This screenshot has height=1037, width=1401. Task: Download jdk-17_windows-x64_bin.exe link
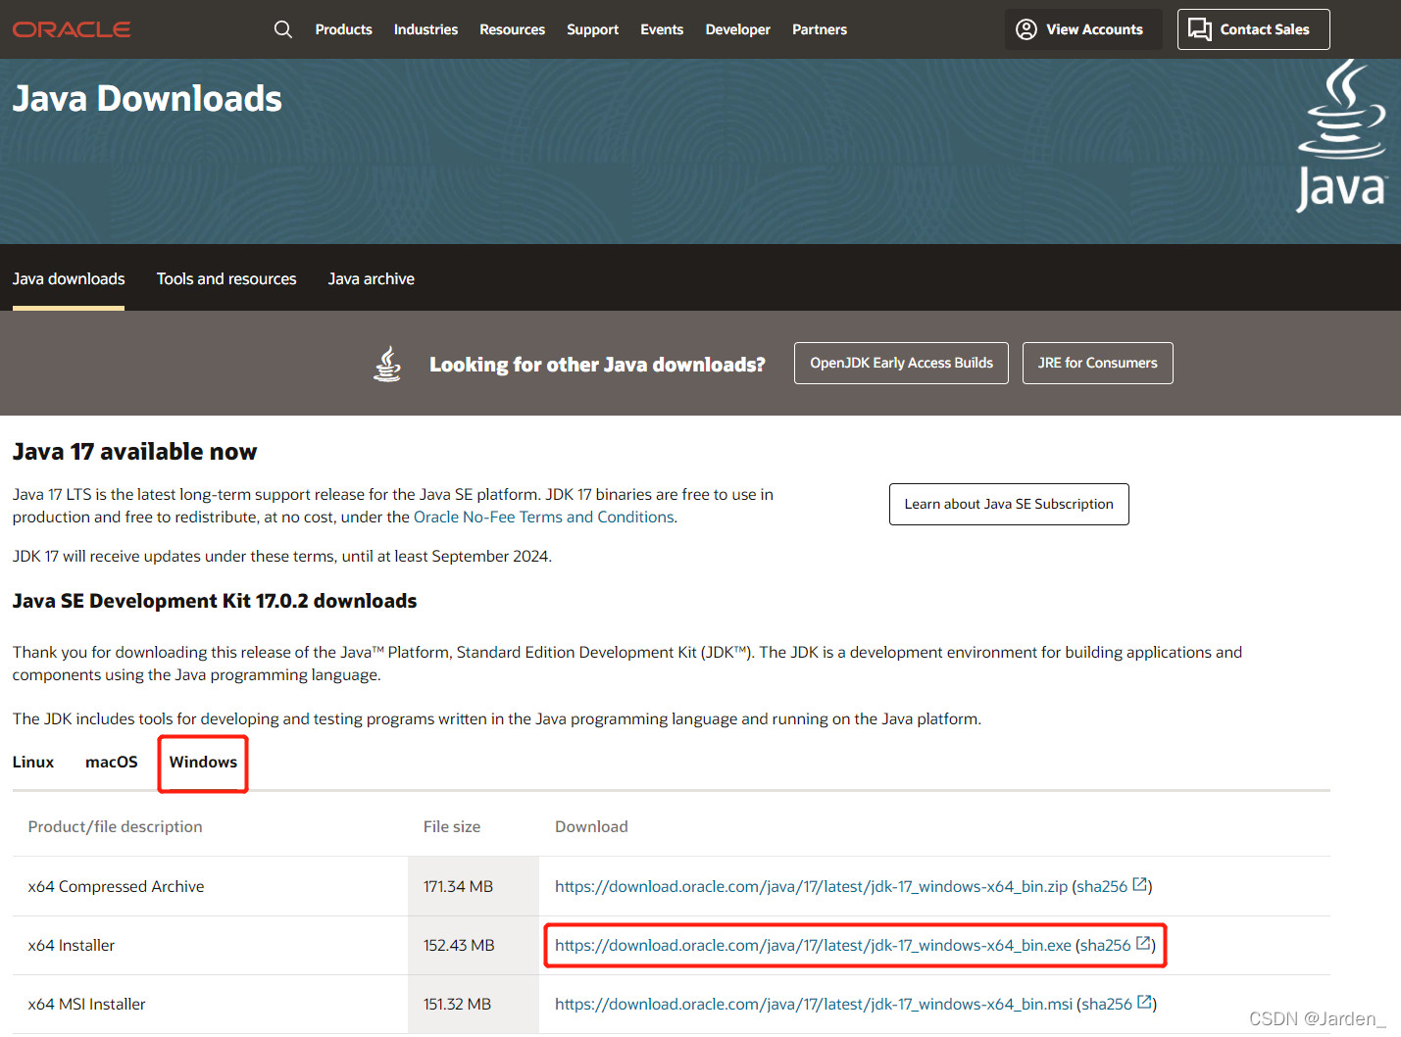click(813, 945)
